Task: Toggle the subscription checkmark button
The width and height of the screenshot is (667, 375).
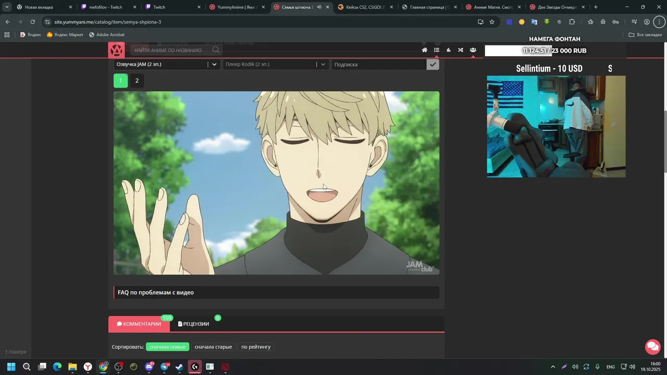Action: 433,64
